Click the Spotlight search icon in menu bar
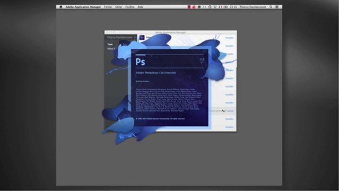This screenshot has height=191, width=339. 271,7
